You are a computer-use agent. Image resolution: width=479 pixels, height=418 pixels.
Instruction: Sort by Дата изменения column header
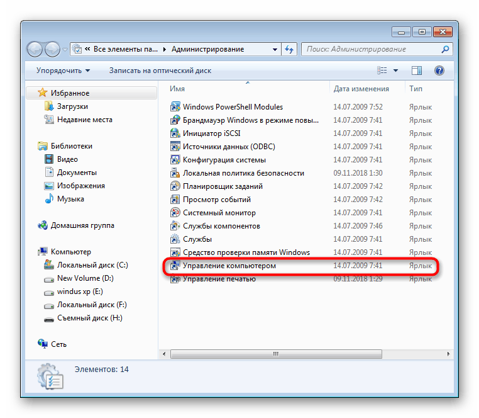click(x=361, y=89)
